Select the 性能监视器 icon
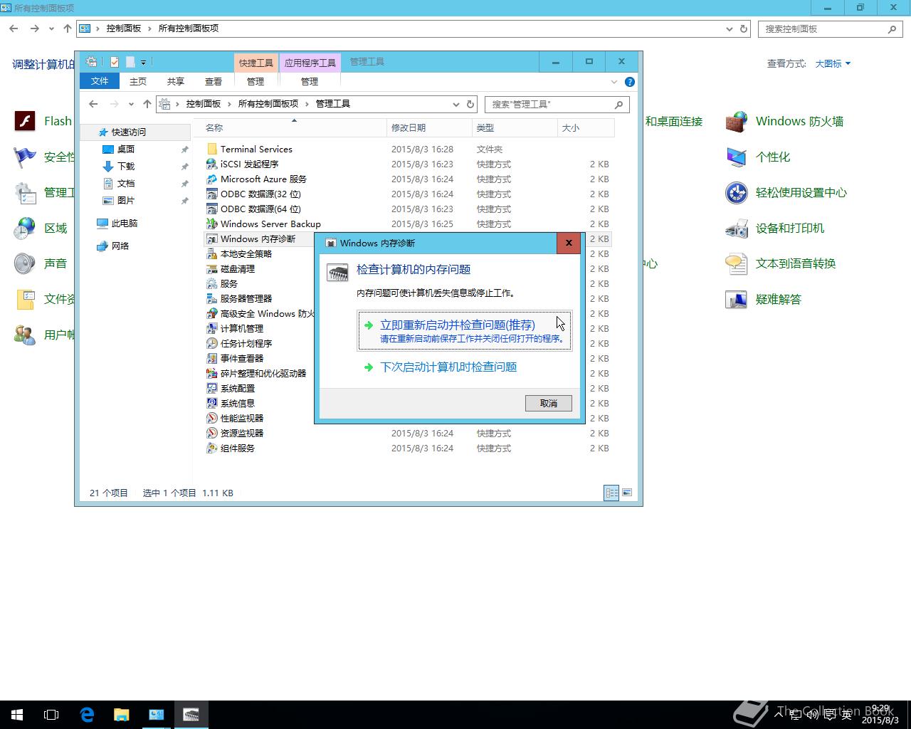 [x=211, y=418]
